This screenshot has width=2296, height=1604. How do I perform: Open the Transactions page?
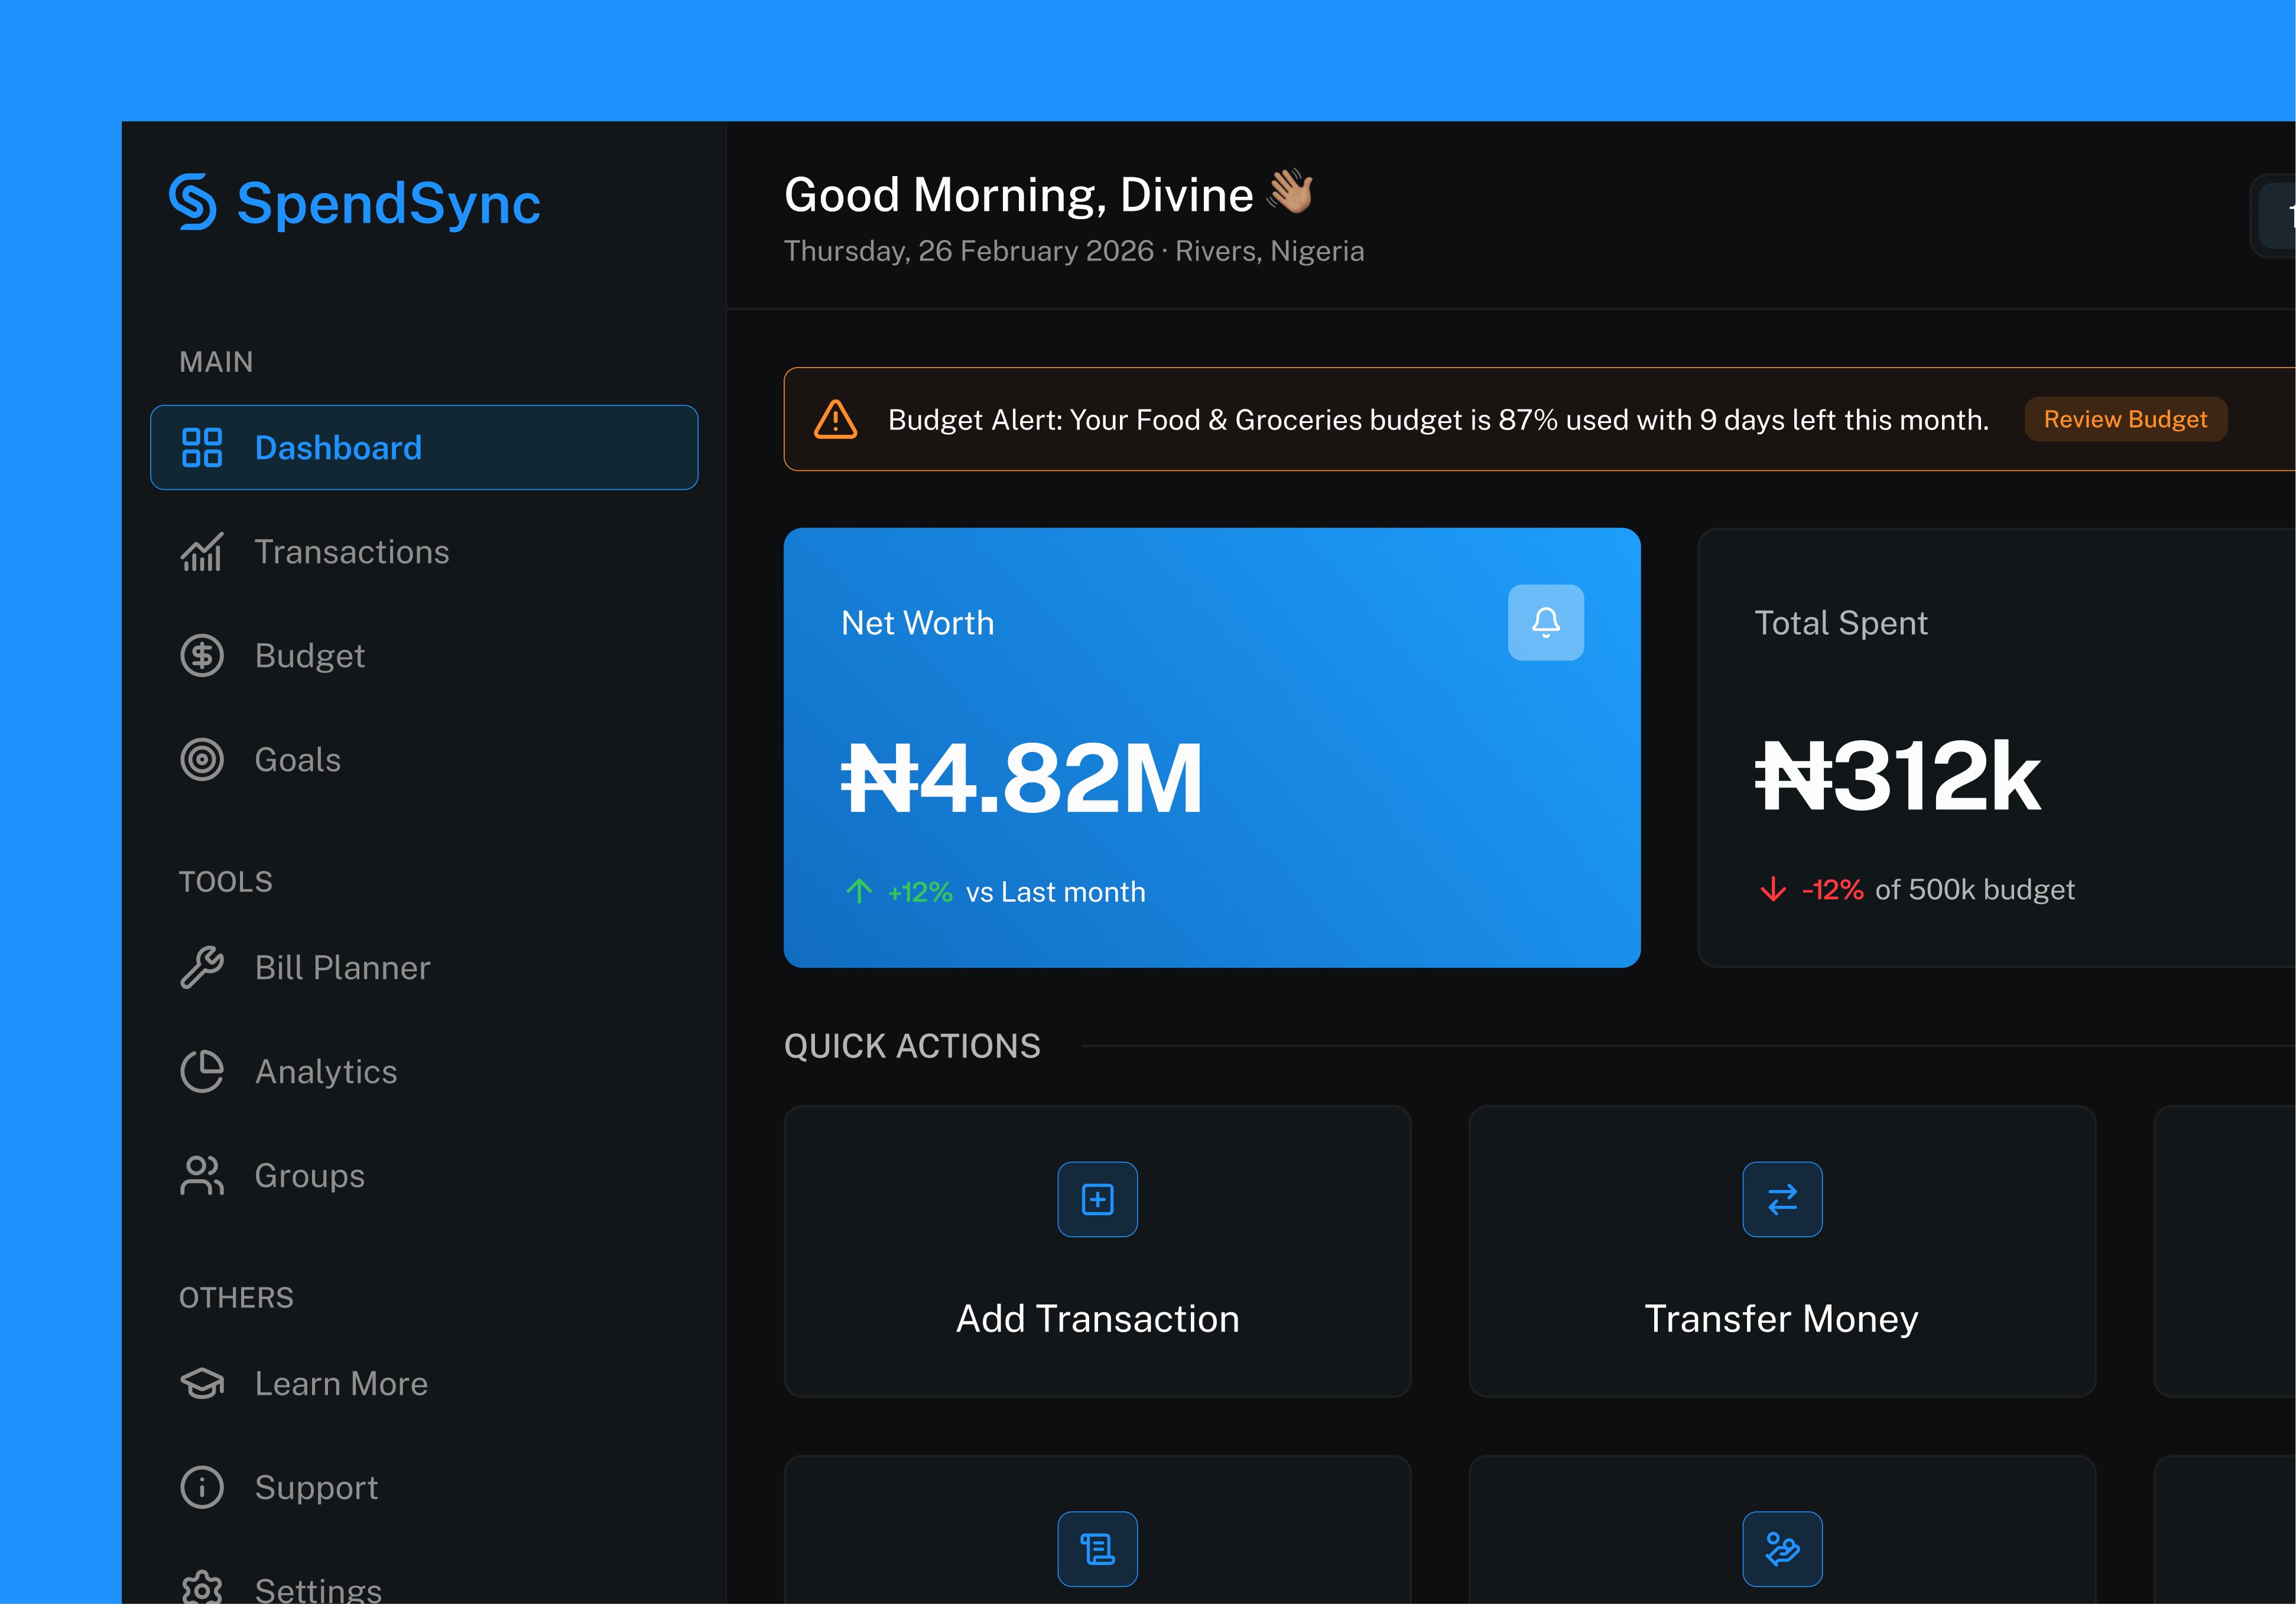(x=351, y=552)
